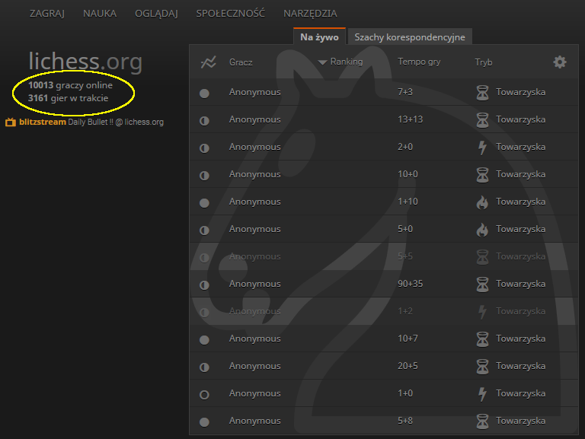Click the flame icon in the 1+10 row
The width and height of the screenshot is (585, 439).
[x=482, y=202]
